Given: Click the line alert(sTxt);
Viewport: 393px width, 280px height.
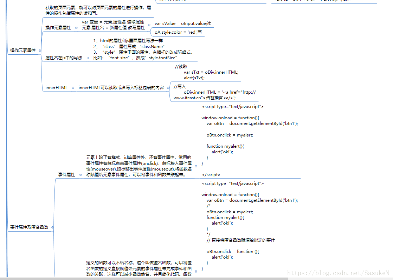Looking at the screenshot, I should tap(194, 78).
